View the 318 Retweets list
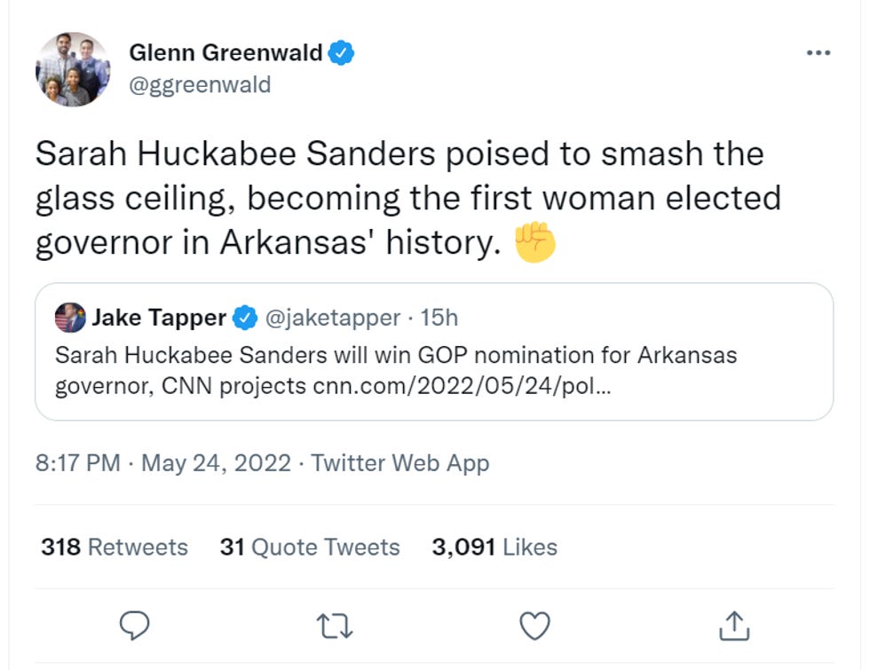 pyautogui.click(x=115, y=547)
